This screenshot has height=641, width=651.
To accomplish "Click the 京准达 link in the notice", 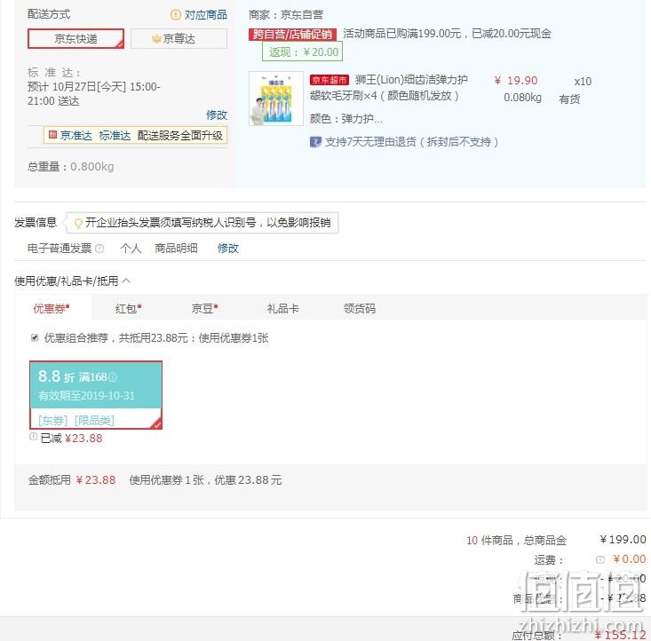I will [76, 135].
